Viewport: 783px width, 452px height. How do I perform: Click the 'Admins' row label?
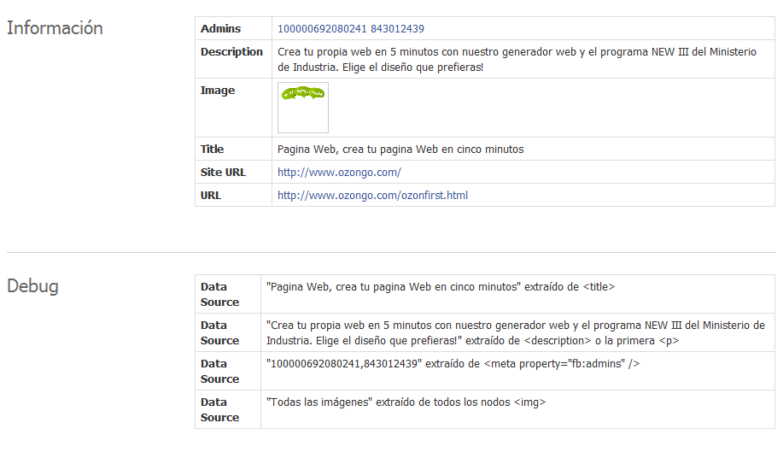(220, 29)
